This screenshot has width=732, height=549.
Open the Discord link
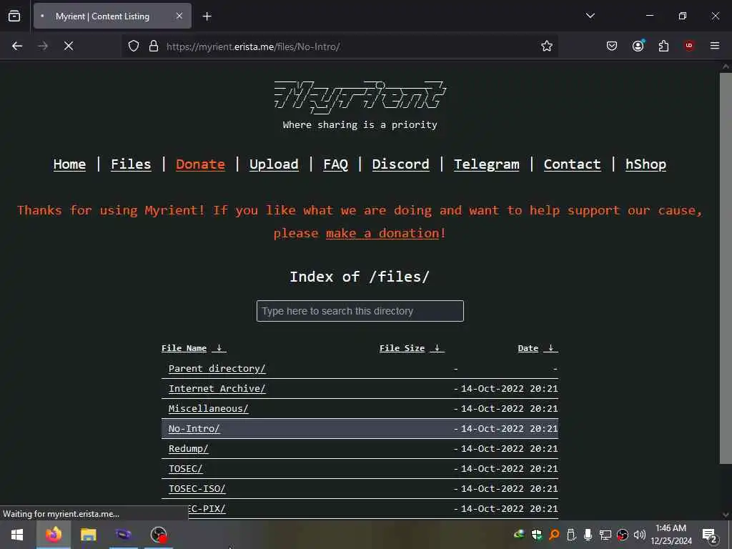tap(400, 164)
